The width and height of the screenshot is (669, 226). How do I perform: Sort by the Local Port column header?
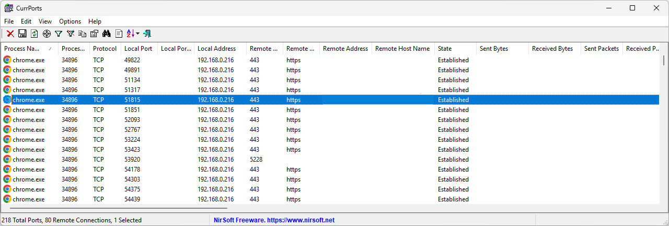click(139, 49)
